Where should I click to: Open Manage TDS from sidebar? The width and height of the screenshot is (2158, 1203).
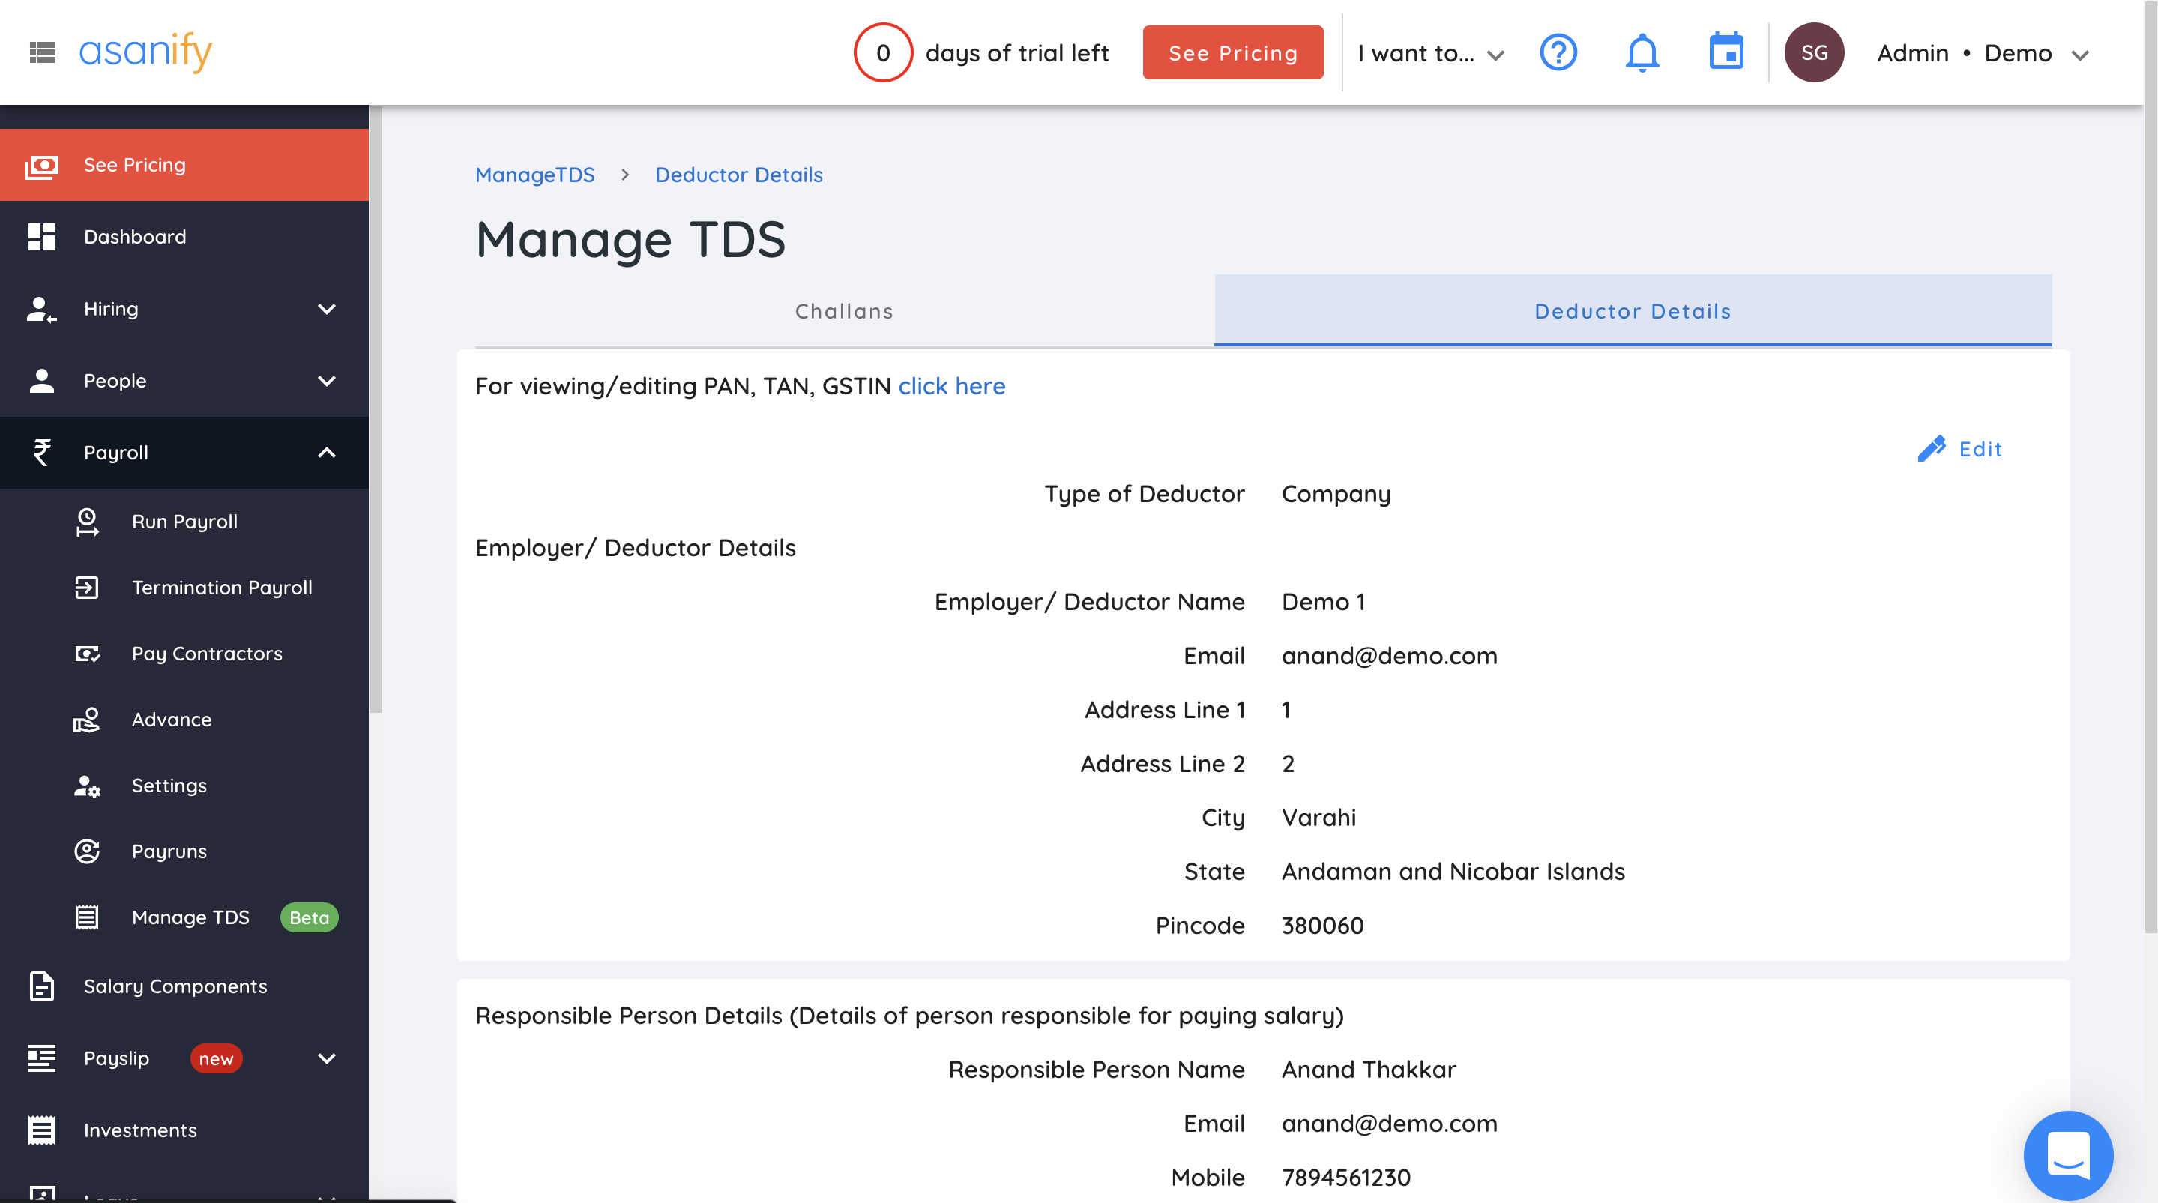tap(190, 917)
